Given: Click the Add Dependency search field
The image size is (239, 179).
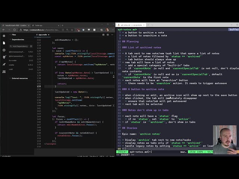Looking at the screenshot, I should pyautogui.click(x=19, y=46).
